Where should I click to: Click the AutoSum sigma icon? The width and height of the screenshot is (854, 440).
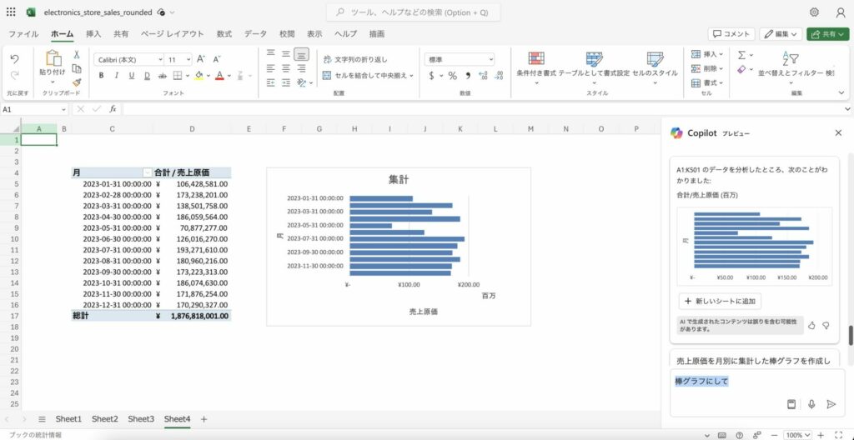[x=741, y=55]
